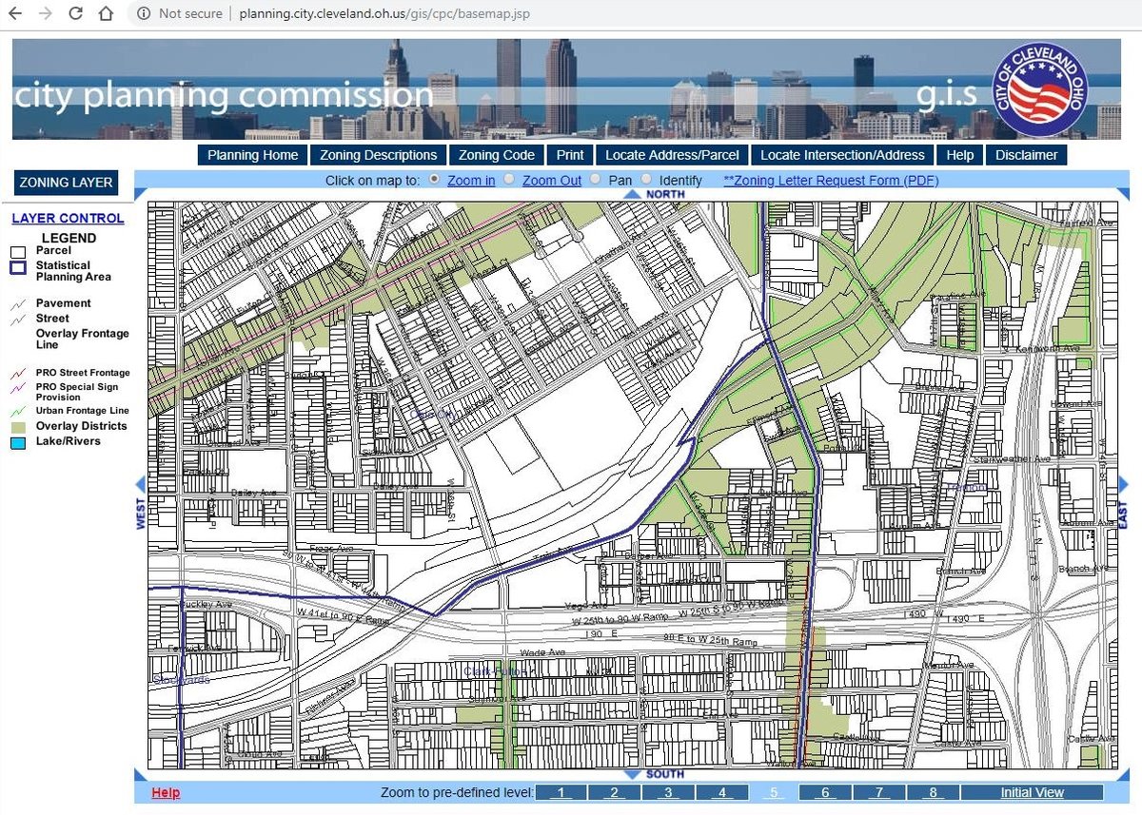Open Locate Address/Parcel menu item
This screenshot has height=815, width=1142.
pyautogui.click(x=672, y=155)
